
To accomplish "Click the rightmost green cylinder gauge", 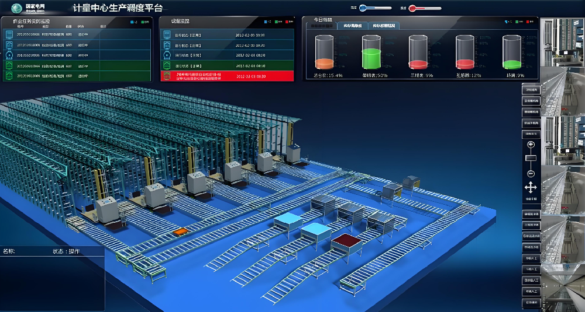I will [511, 52].
